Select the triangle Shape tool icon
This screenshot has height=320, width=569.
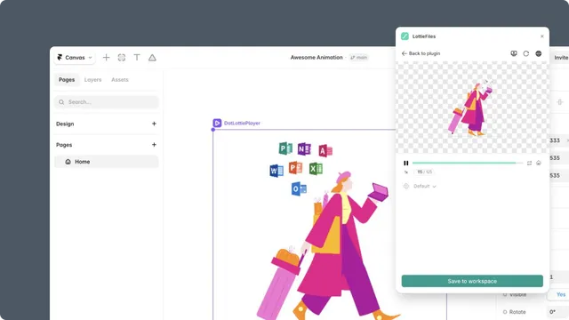tap(152, 58)
